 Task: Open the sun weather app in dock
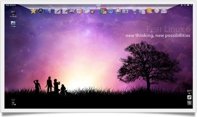(x=149, y=11)
